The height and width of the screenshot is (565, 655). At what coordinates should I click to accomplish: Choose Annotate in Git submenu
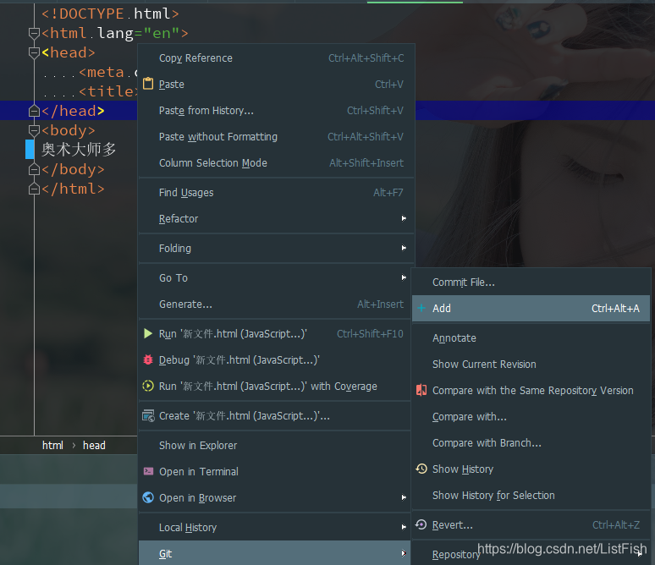(x=531, y=337)
